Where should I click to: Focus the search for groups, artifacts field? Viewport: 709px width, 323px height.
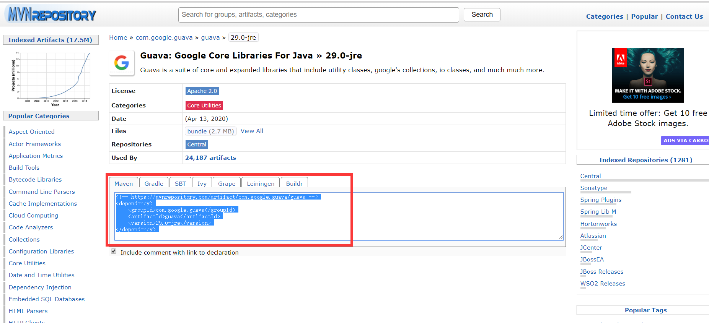click(318, 15)
